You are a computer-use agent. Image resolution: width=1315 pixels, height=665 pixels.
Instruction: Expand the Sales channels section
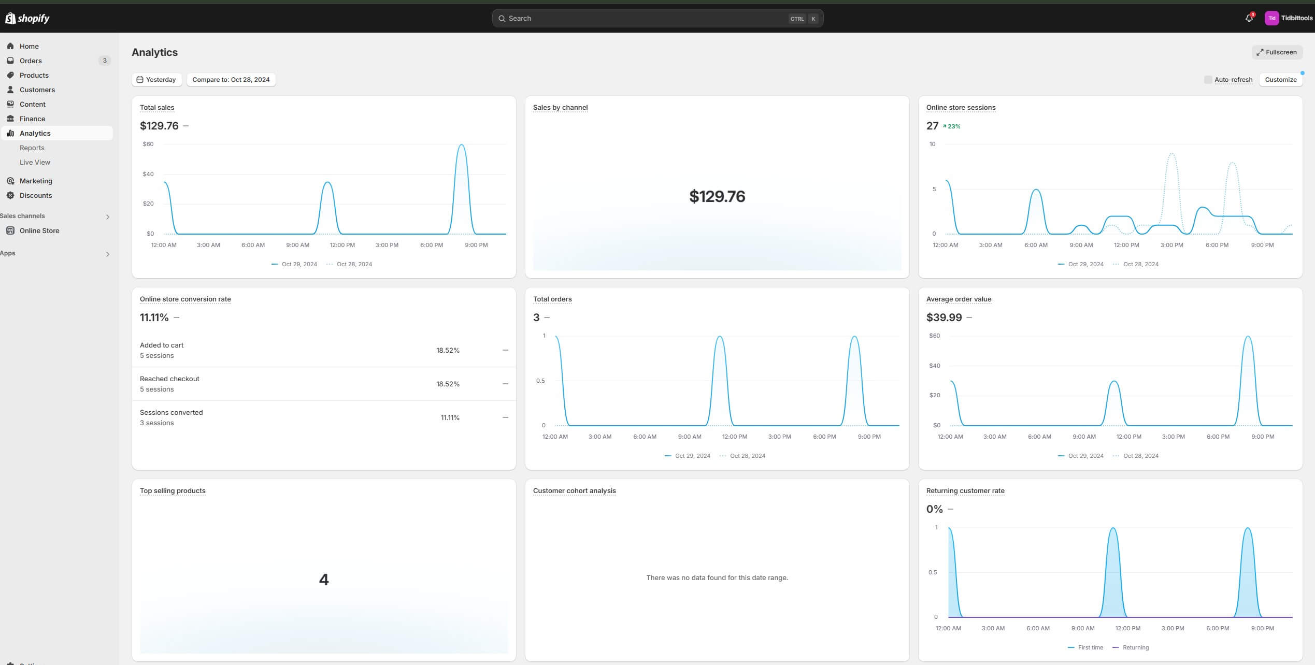click(x=107, y=216)
